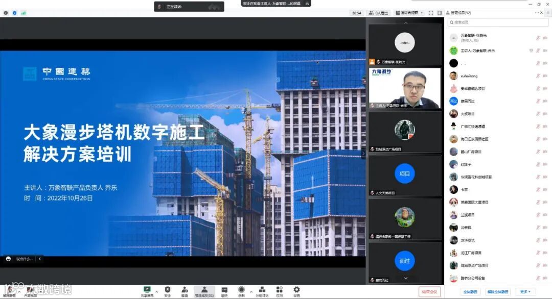Click the shared-screen indicator icon beside the presenter

[x=531, y=51]
